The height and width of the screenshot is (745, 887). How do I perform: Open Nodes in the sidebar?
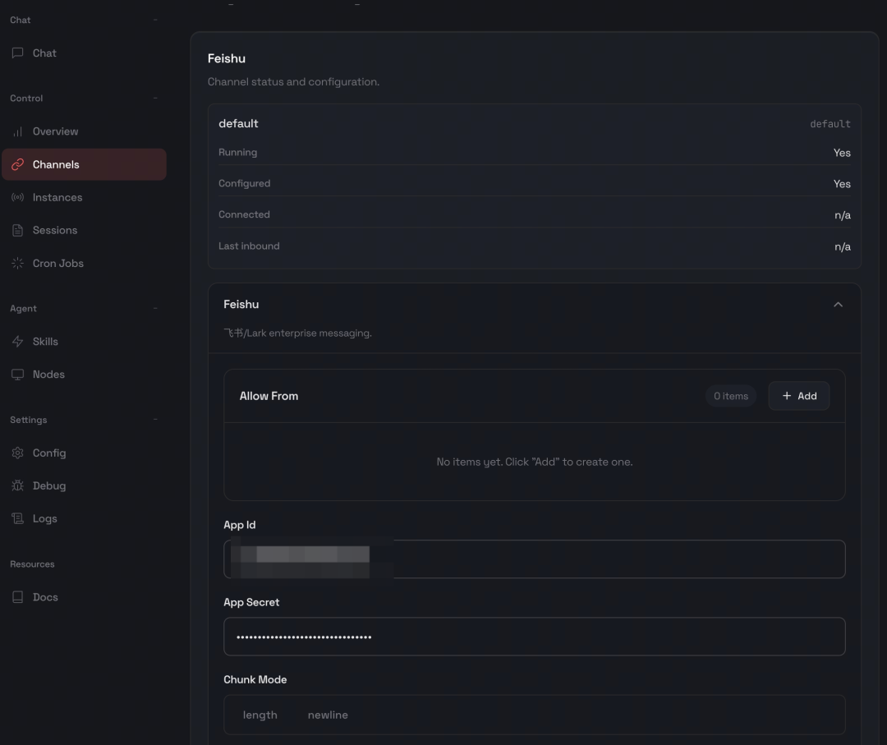pyautogui.click(x=48, y=374)
